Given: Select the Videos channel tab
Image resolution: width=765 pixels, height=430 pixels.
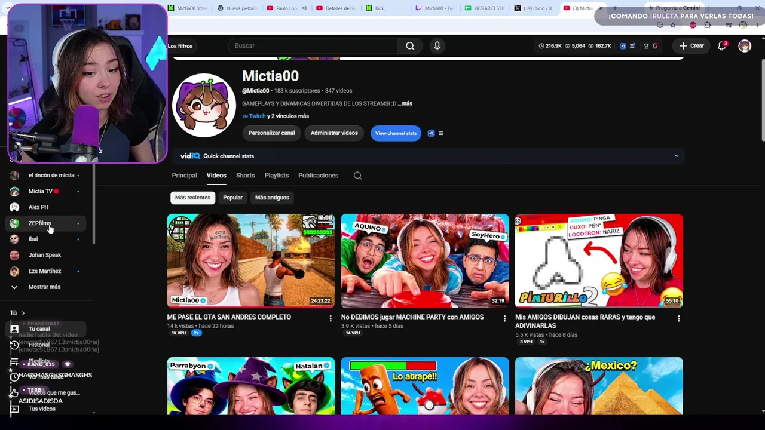Looking at the screenshot, I should [216, 176].
